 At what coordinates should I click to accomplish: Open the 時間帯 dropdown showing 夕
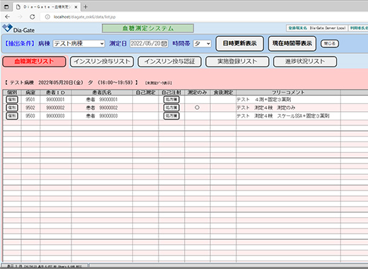[202, 44]
